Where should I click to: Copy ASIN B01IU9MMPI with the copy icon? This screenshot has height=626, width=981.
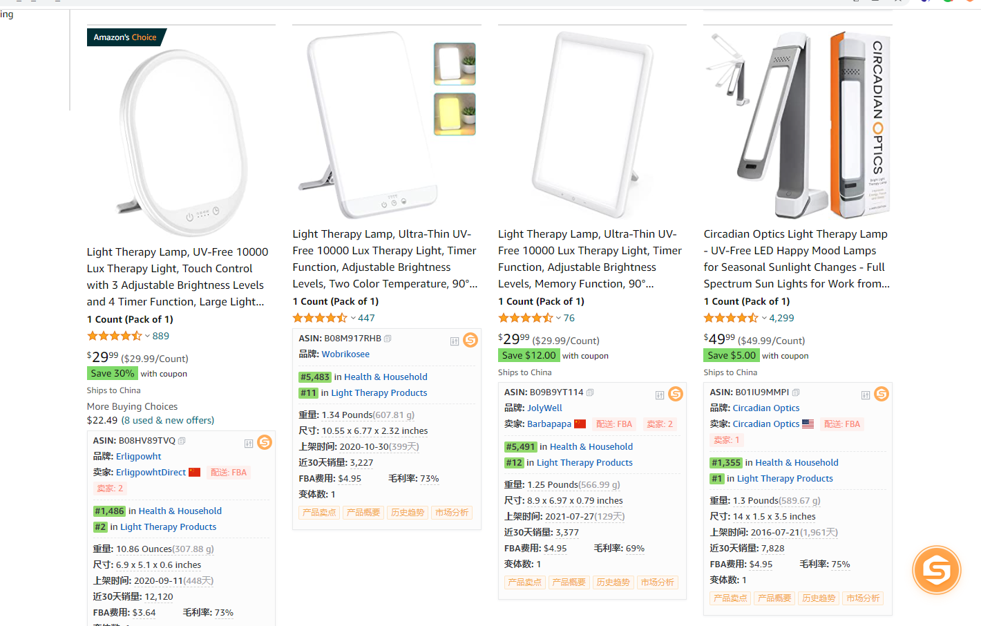(796, 392)
